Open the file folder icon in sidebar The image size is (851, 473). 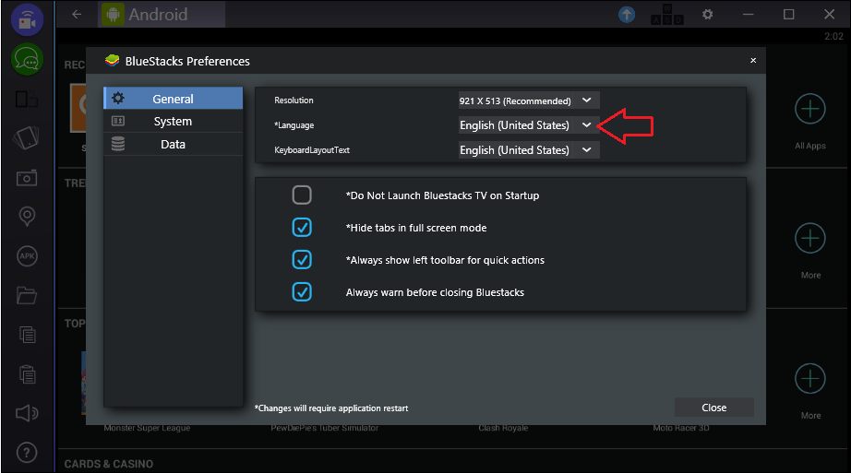pyautogui.click(x=27, y=296)
